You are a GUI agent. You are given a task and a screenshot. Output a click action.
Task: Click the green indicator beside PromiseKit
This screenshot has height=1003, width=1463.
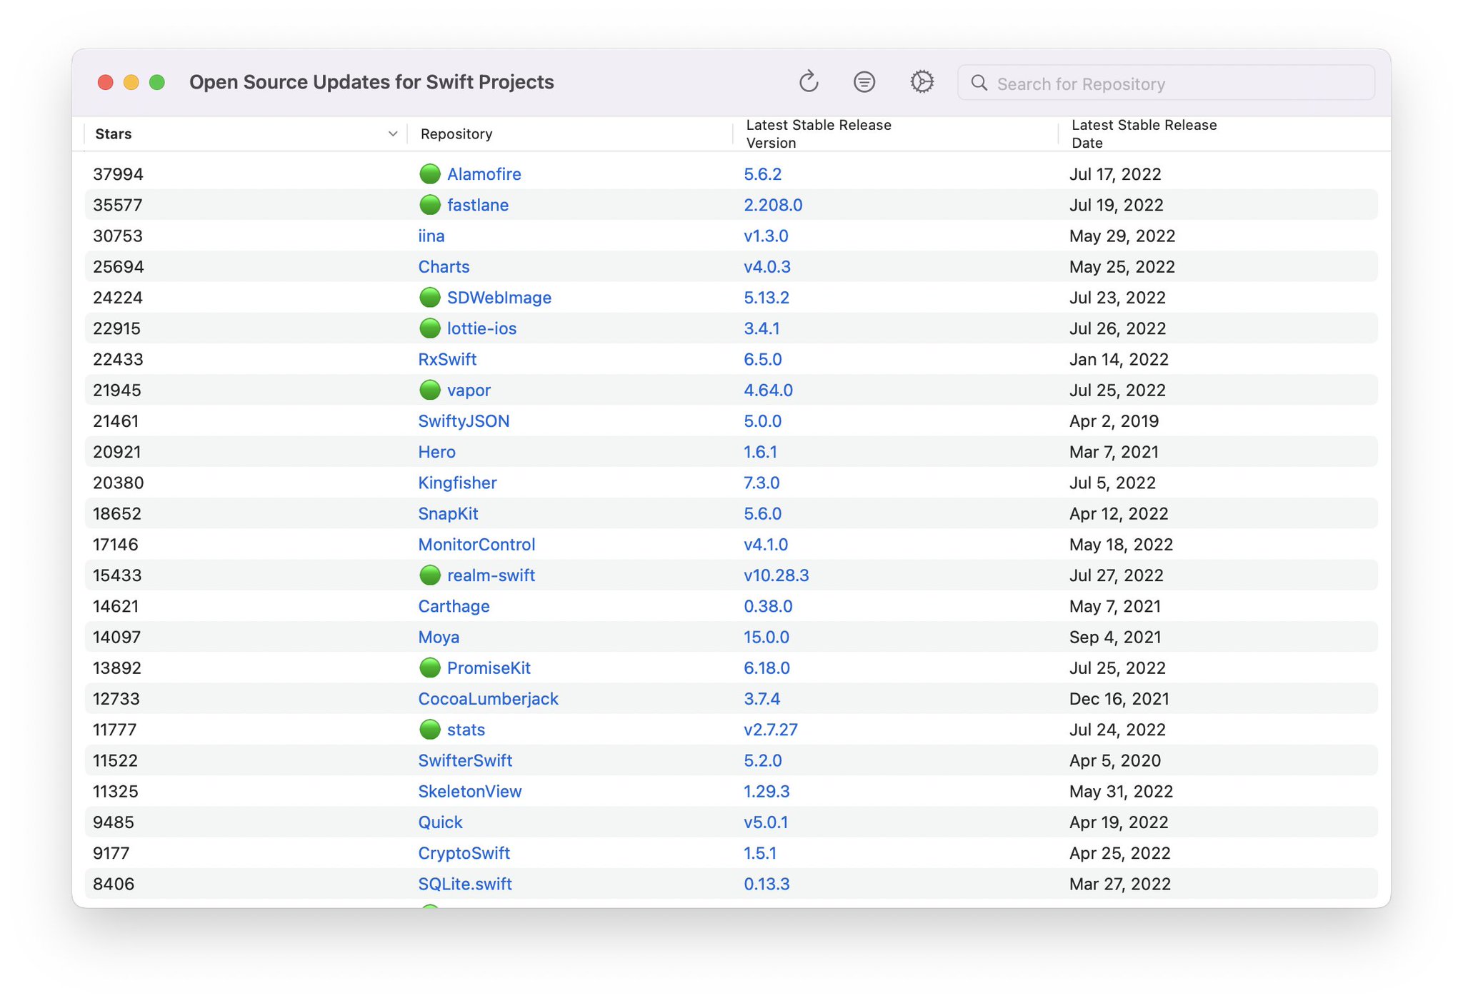tap(429, 667)
